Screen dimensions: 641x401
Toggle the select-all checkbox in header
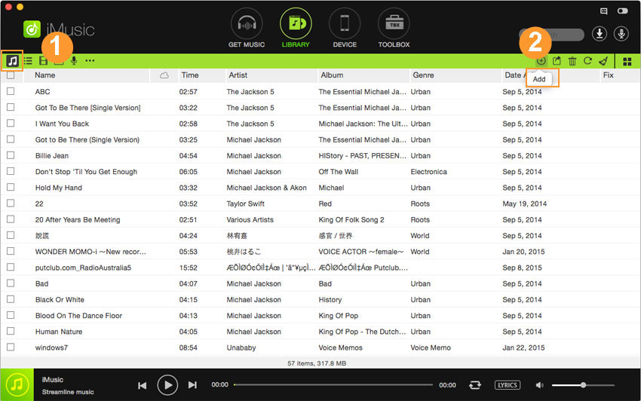[x=11, y=75]
